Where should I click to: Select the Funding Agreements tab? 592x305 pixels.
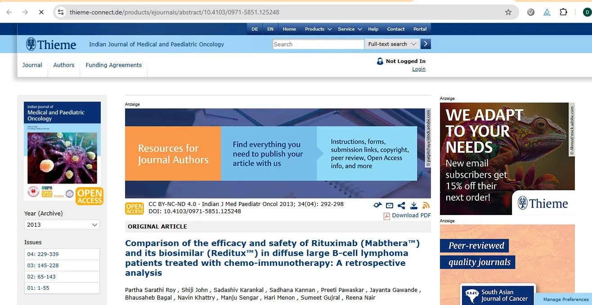[114, 65]
